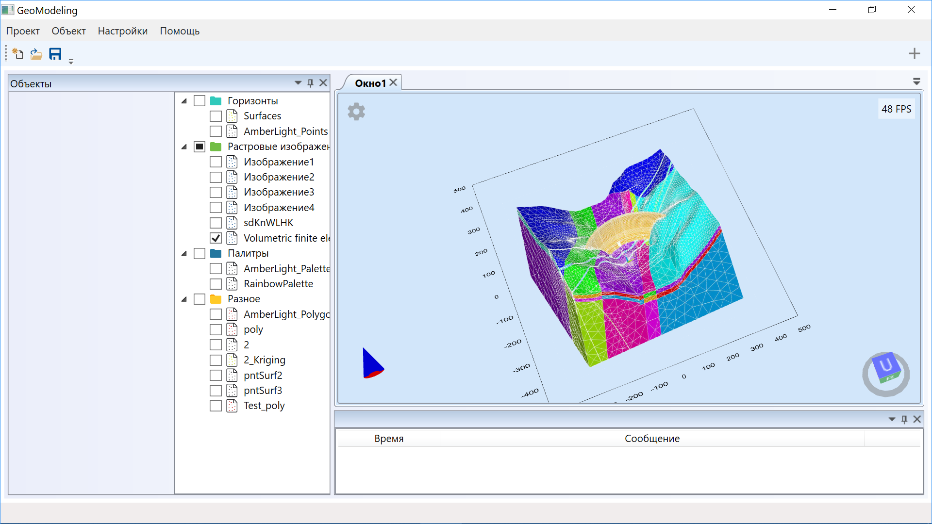Check the RainbowPalette checkbox
Viewport: 932px width, 524px height.
click(216, 284)
